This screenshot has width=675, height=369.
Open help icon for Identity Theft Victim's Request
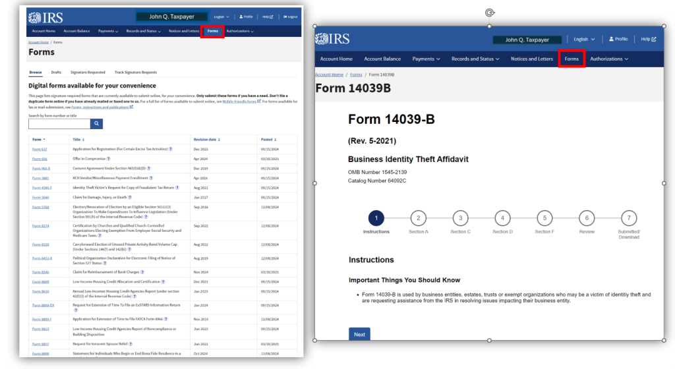[x=177, y=188]
